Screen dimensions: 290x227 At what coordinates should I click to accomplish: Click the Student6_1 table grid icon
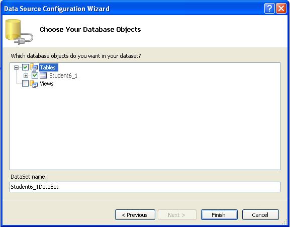[43, 75]
